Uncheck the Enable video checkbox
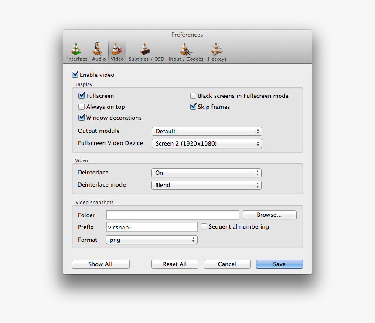The image size is (375, 323). [75, 75]
